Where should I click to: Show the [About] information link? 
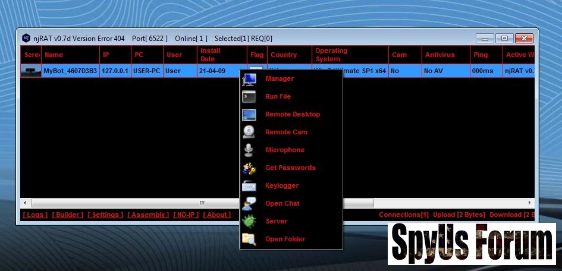(x=216, y=215)
